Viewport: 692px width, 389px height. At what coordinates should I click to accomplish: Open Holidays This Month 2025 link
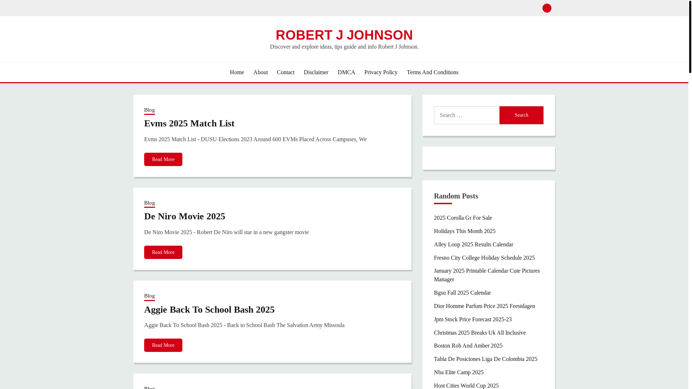tap(465, 231)
